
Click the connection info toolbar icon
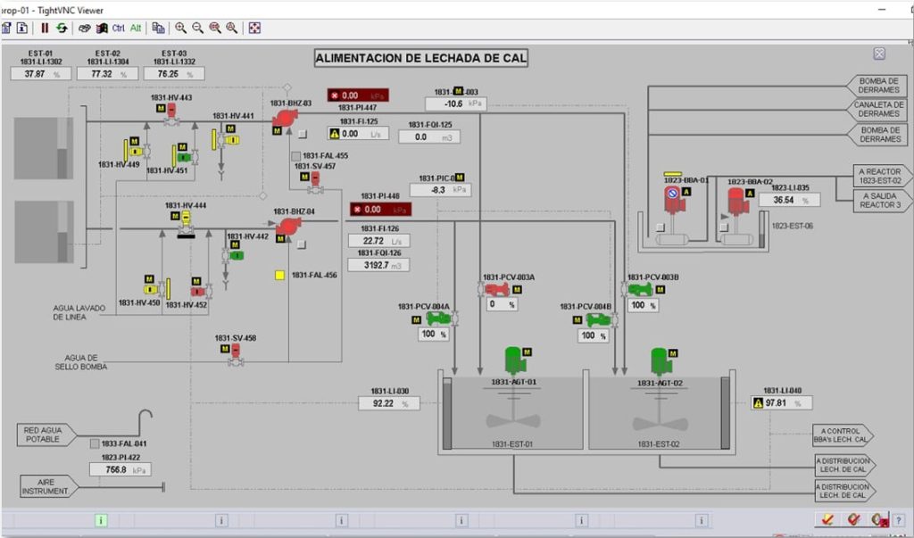click(x=22, y=28)
